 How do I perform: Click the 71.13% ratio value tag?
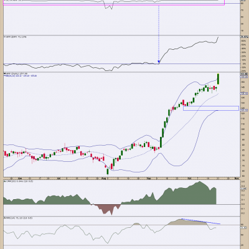tap(244, 37)
